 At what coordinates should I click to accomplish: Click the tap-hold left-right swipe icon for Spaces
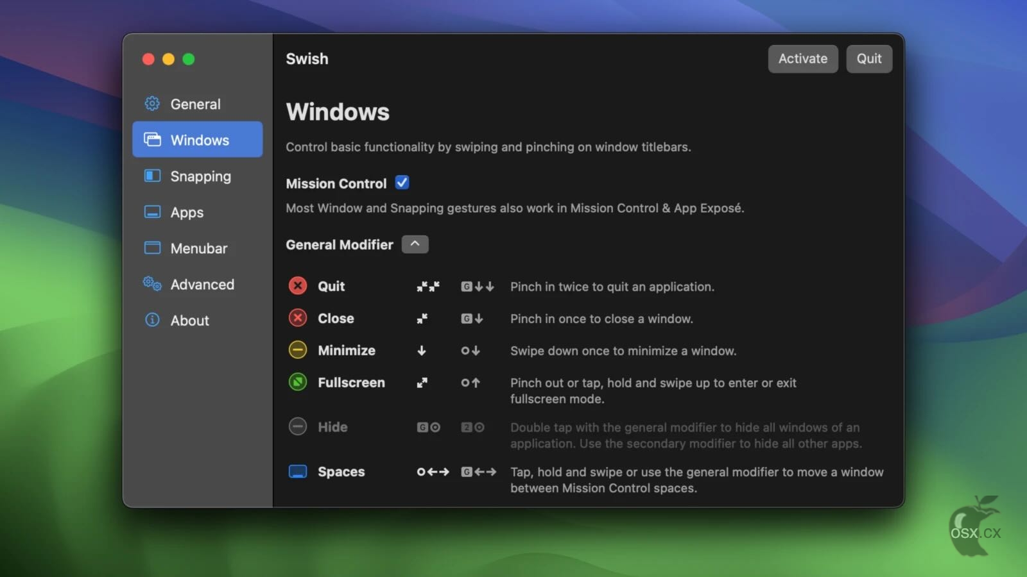point(433,472)
